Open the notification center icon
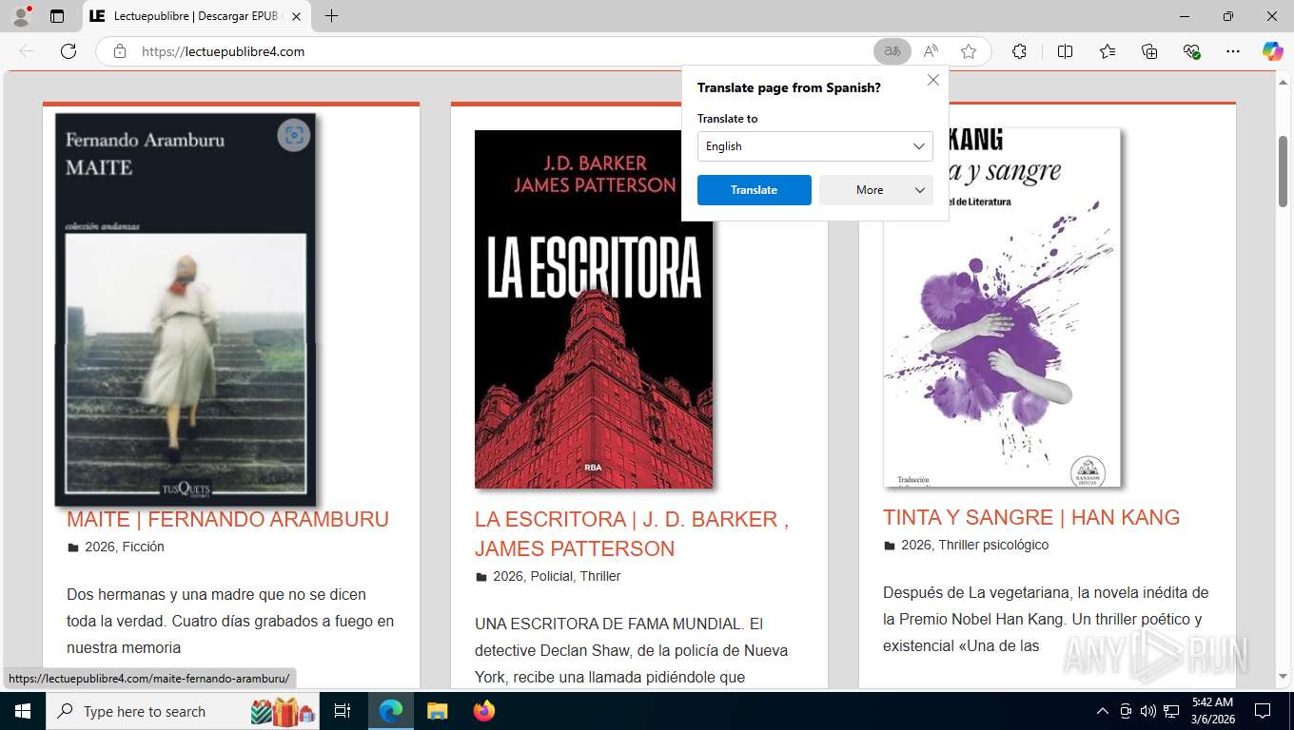The width and height of the screenshot is (1294, 730). [1263, 711]
